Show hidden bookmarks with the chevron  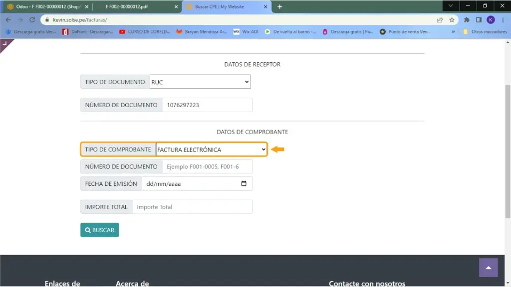click(453, 31)
